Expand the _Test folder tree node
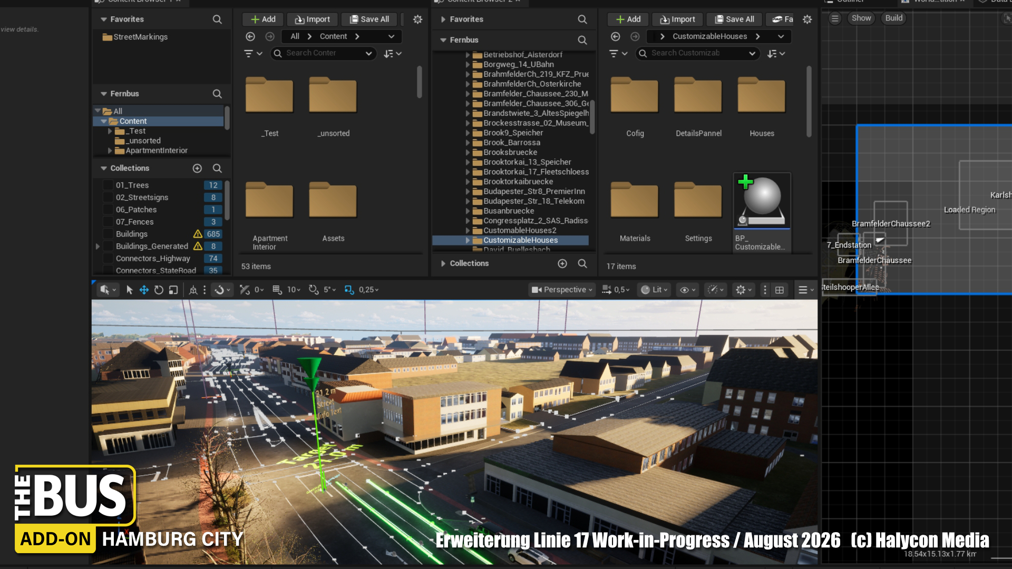This screenshot has height=569, width=1012. pos(110,131)
